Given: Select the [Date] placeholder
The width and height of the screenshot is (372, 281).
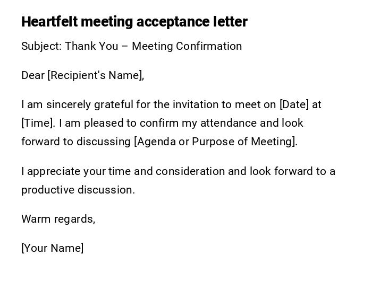Looking at the screenshot, I should [x=294, y=104].
